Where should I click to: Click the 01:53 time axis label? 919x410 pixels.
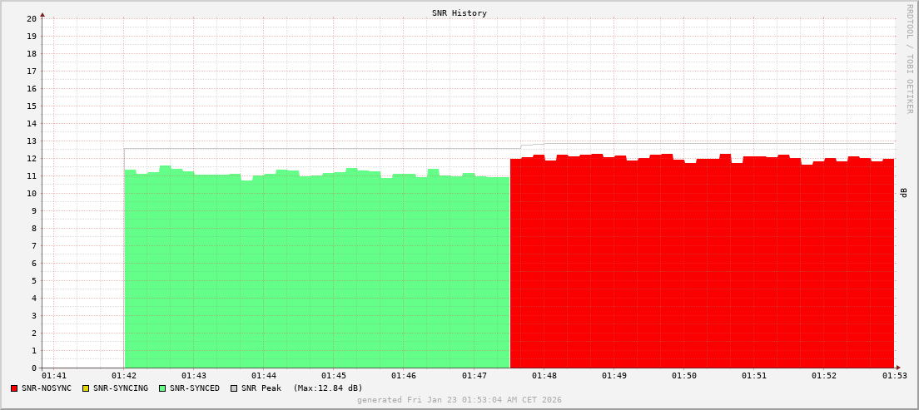894,377
